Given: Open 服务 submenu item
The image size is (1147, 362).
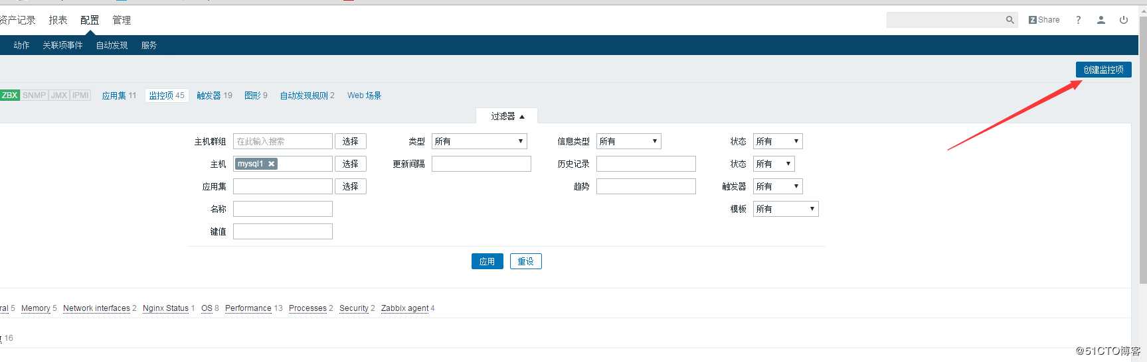Looking at the screenshot, I should tap(149, 45).
